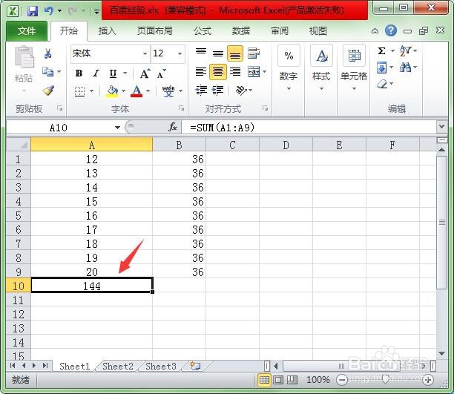Image resolution: width=454 pixels, height=394 pixels.
Task: Open the font size dropdown showing 12
Action: (x=180, y=53)
